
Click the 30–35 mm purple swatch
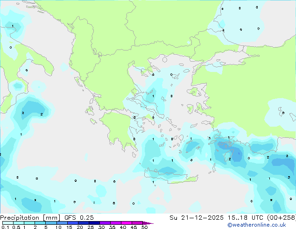[x=105, y=223]
